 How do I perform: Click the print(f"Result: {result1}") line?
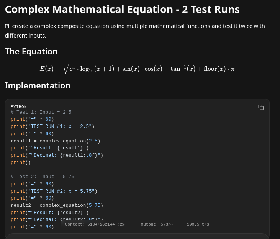coord(50,148)
